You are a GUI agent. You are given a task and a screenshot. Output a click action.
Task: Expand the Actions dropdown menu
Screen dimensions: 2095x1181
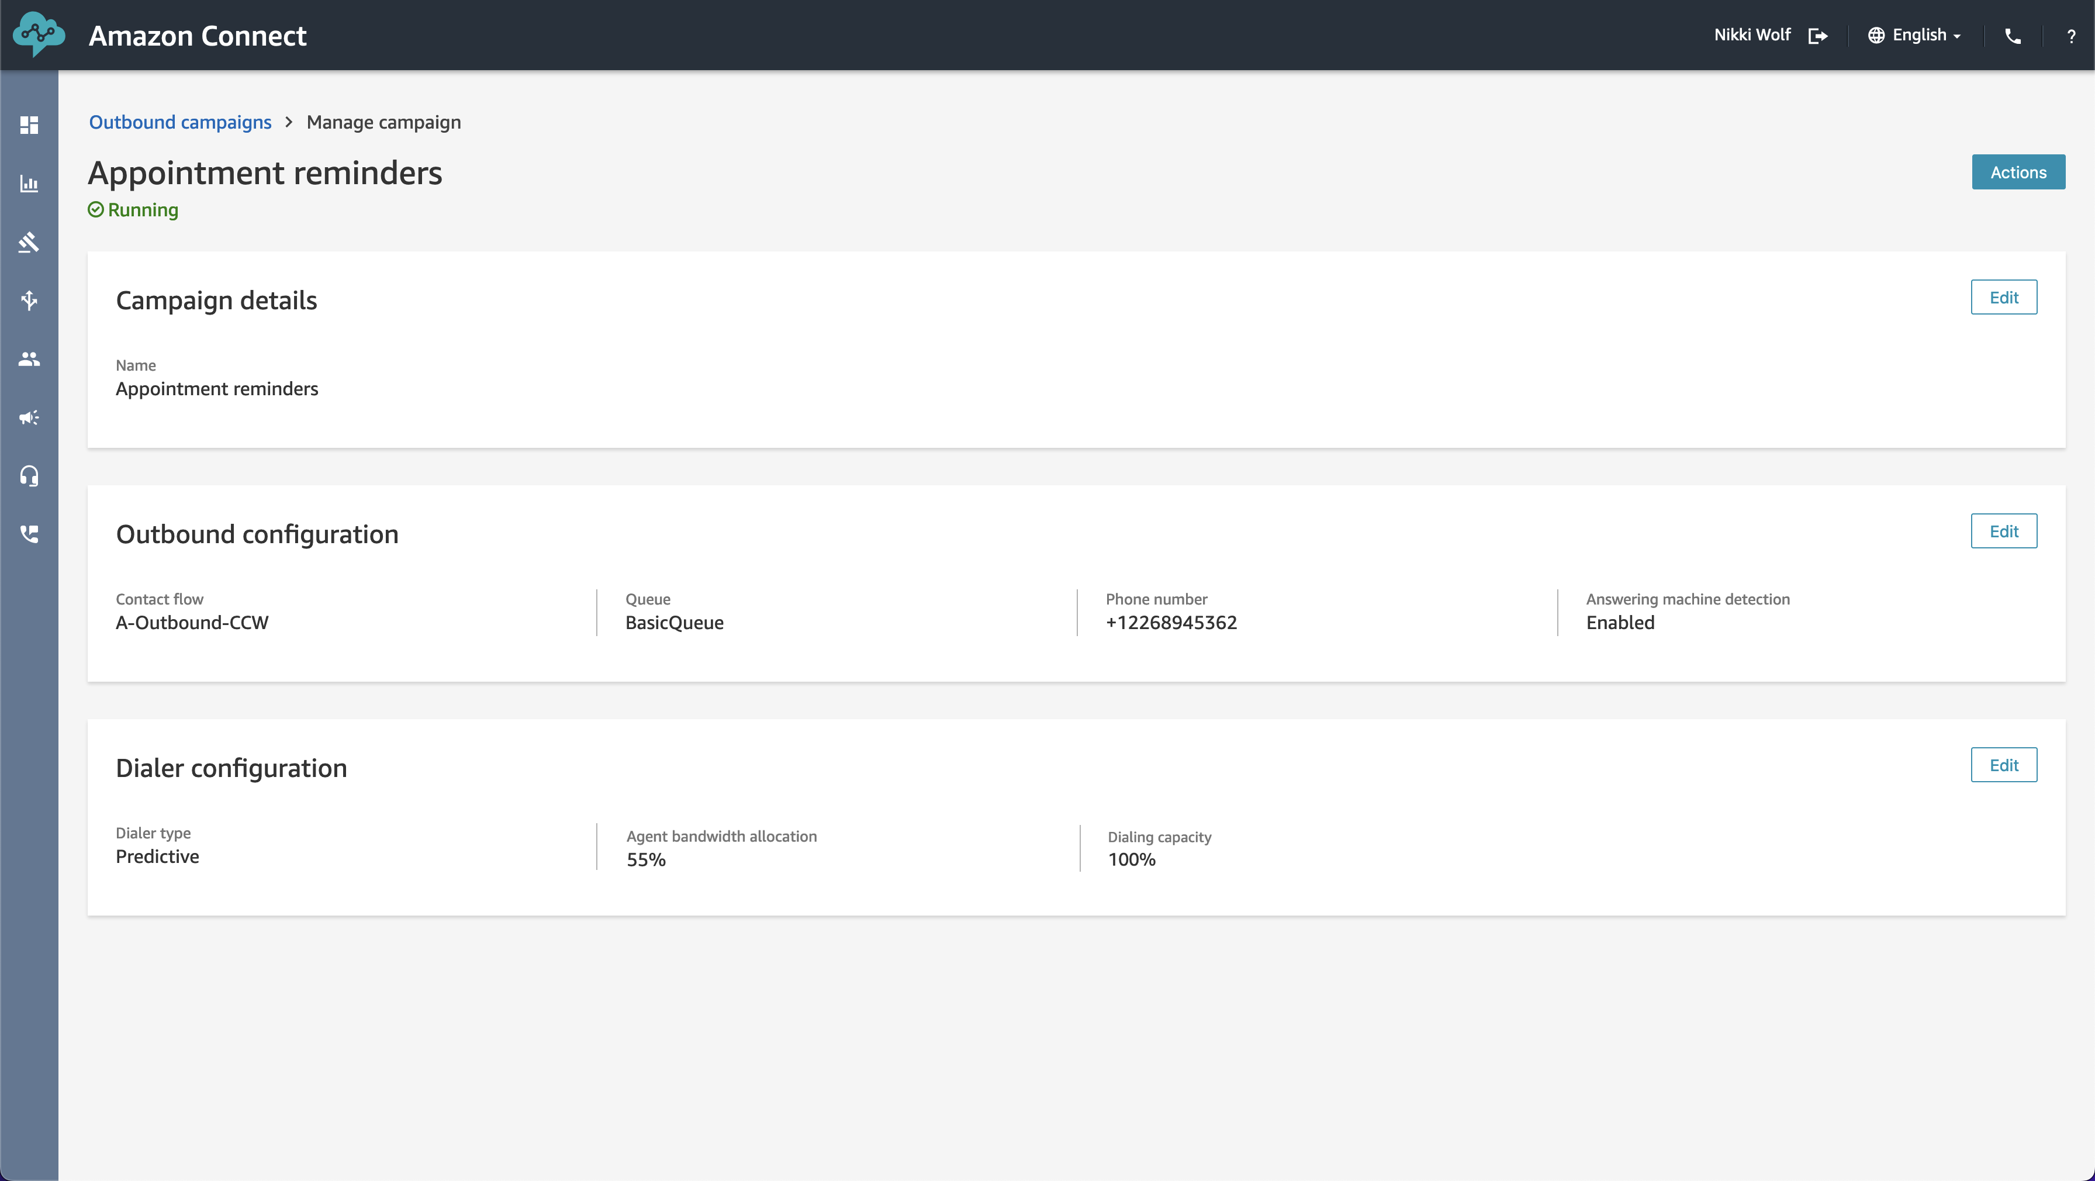(2017, 172)
